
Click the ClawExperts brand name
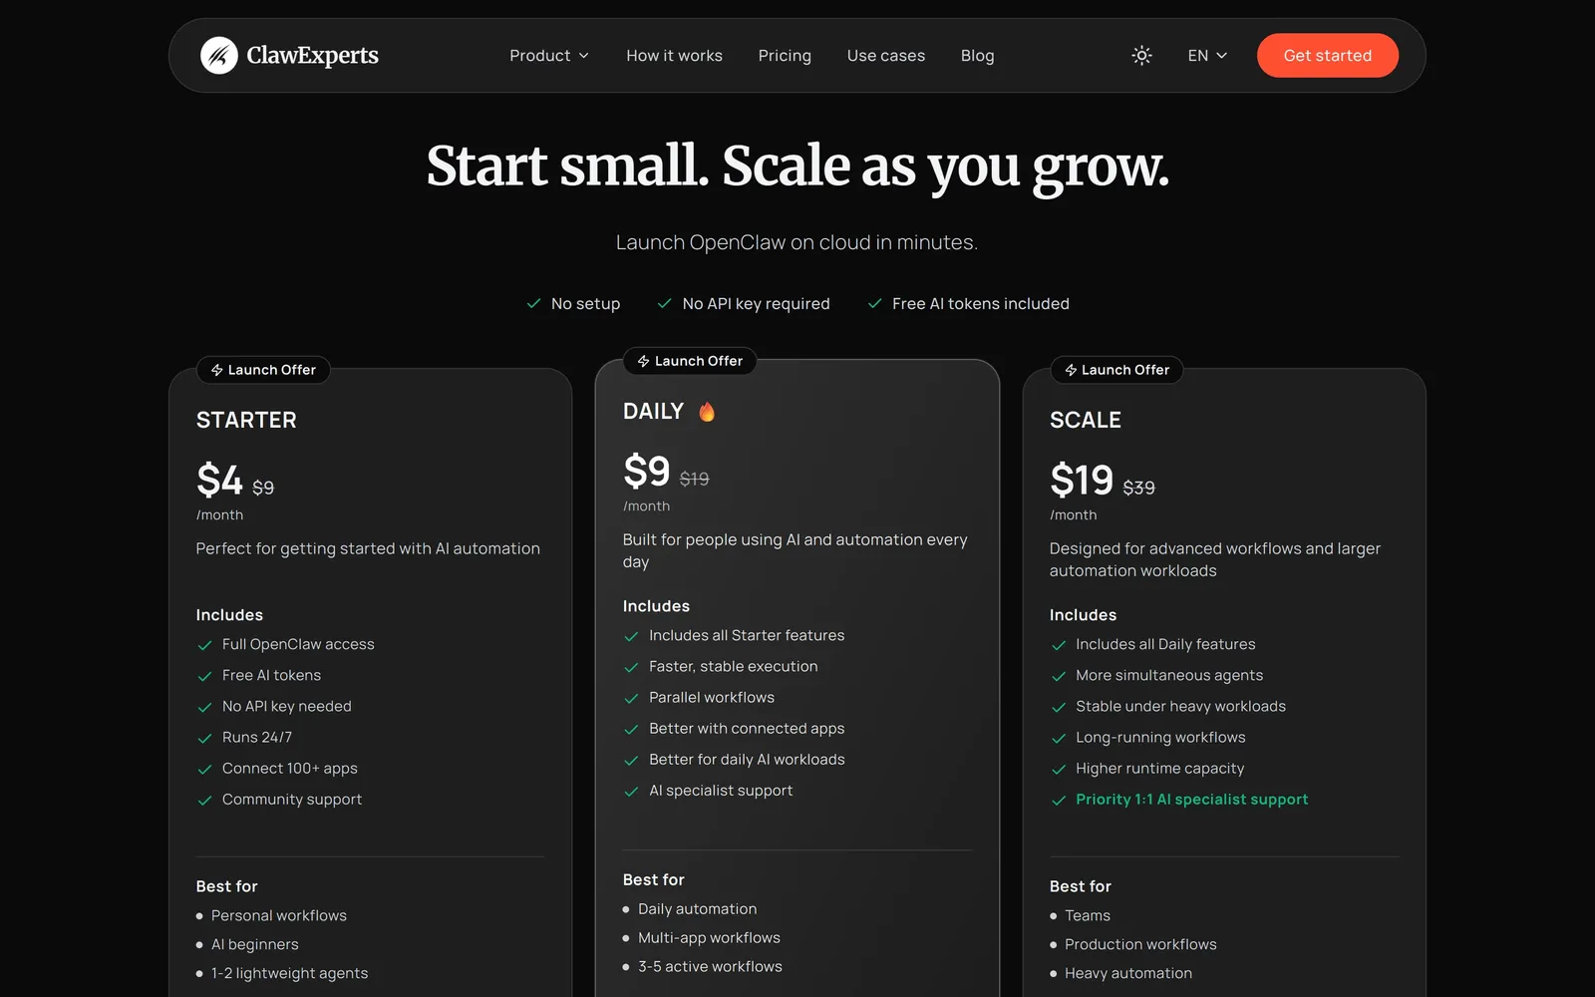[x=312, y=56]
